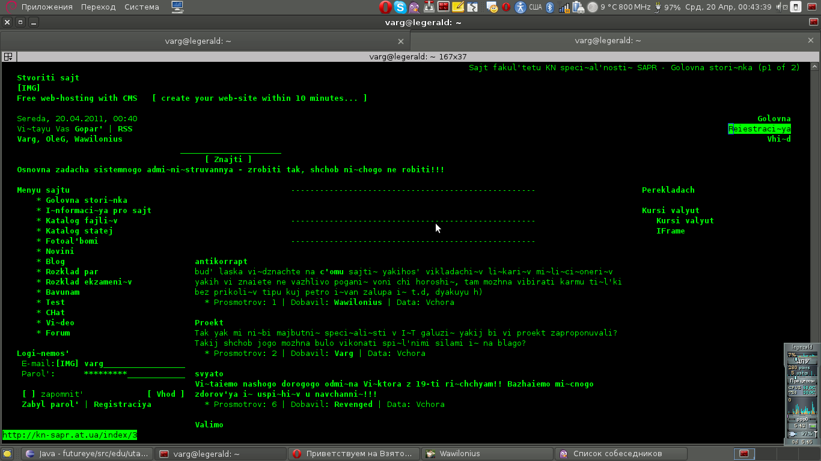
Task: Open the antikorrapt post title
Action: point(221,262)
